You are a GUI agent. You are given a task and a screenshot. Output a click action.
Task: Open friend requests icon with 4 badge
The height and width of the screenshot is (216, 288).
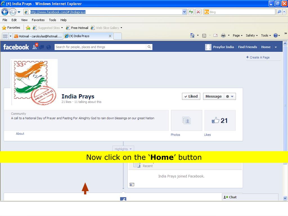[35, 47]
